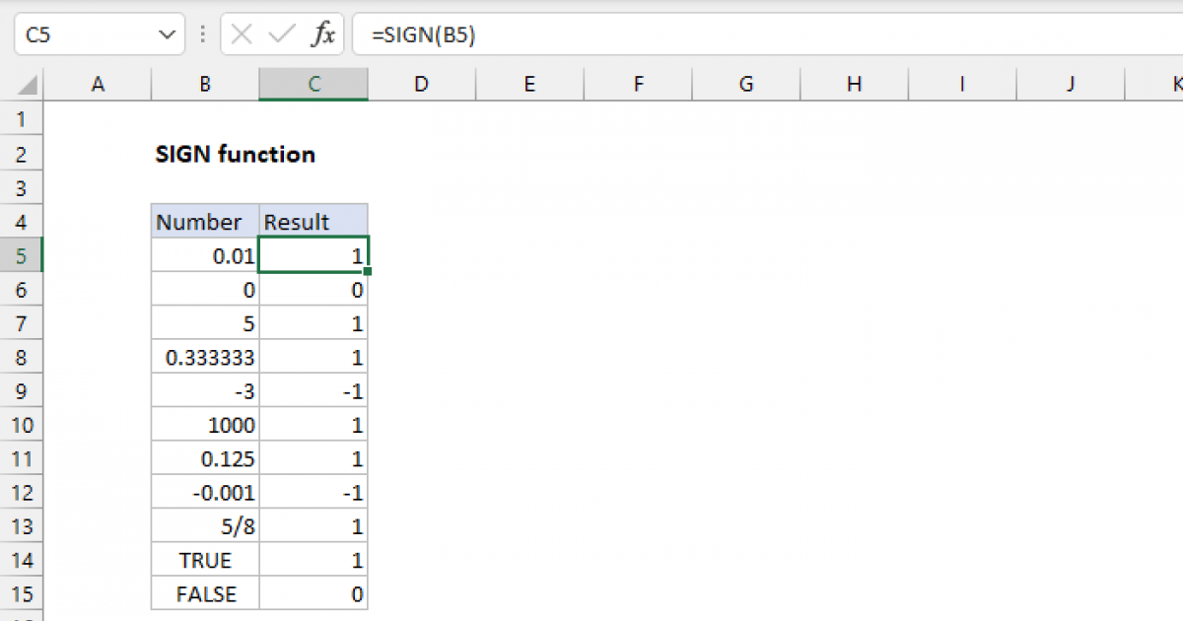Select the cell containing TRUE
Image resolution: width=1183 pixels, height=621 pixels.
205,561
